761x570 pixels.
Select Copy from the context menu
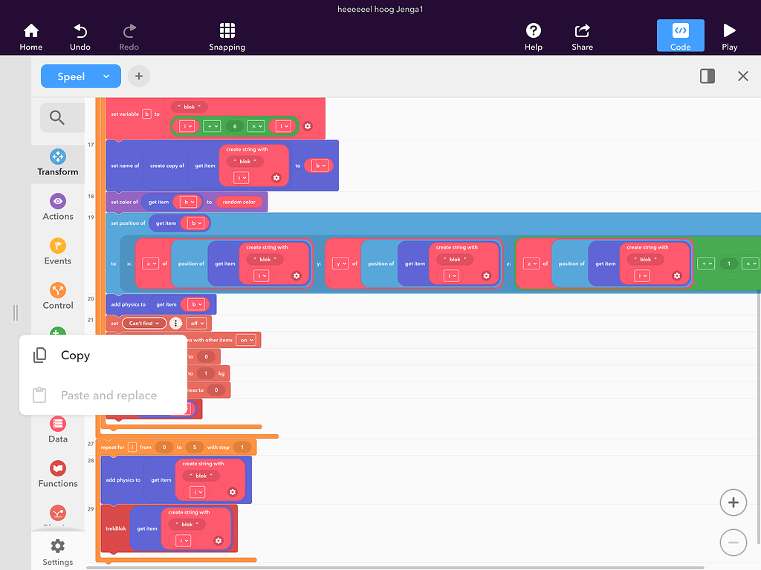click(75, 355)
